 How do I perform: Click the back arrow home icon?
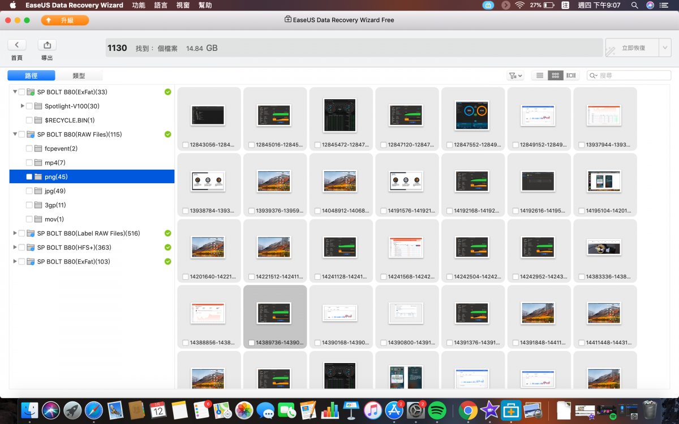(x=17, y=45)
